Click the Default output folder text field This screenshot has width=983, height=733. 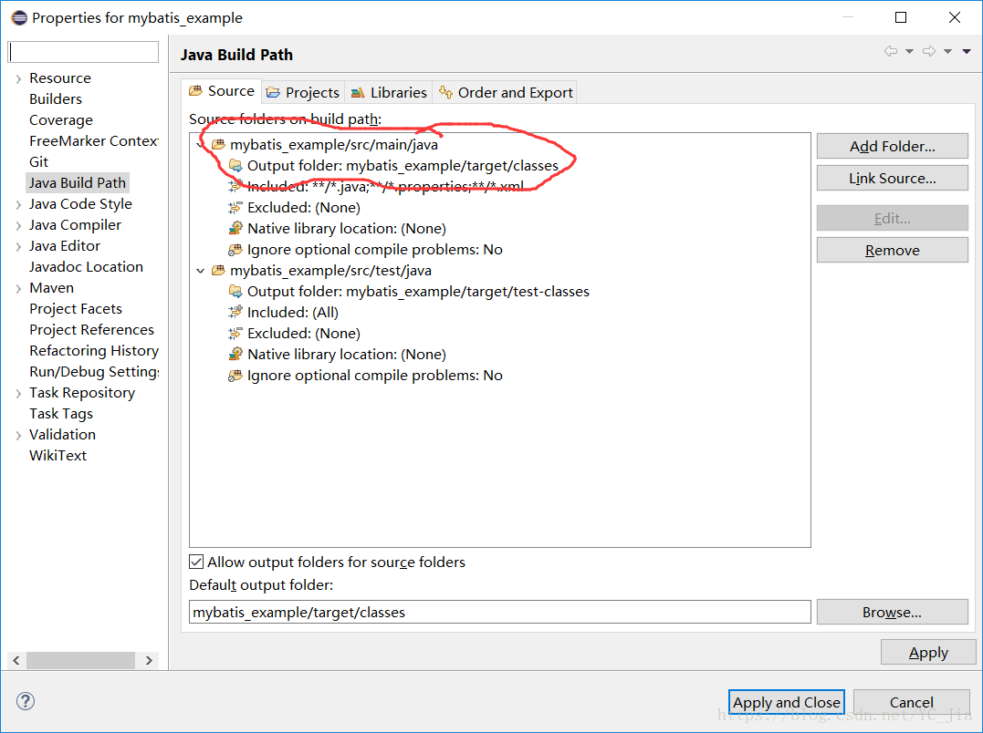pyautogui.click(x=499, y=613)
